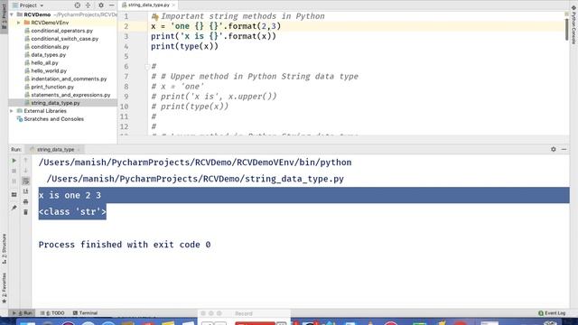Viewport: 578px width, 325px height.
Task: Clear the console with the trash icon
Action: click(x=26, y=212)
